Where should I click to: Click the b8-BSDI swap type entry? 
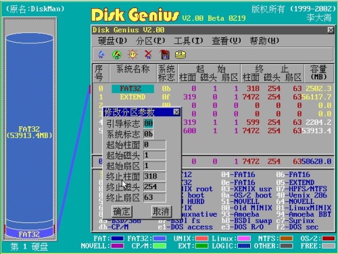point(246,221)
